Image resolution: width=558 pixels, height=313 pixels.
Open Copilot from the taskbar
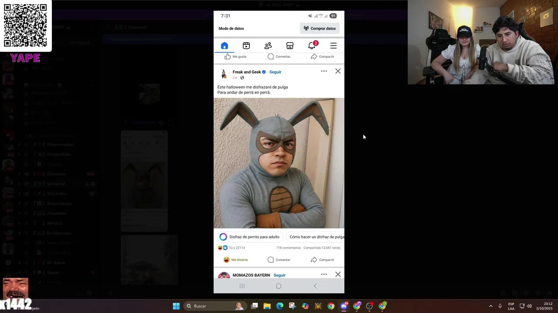(305, 306)
